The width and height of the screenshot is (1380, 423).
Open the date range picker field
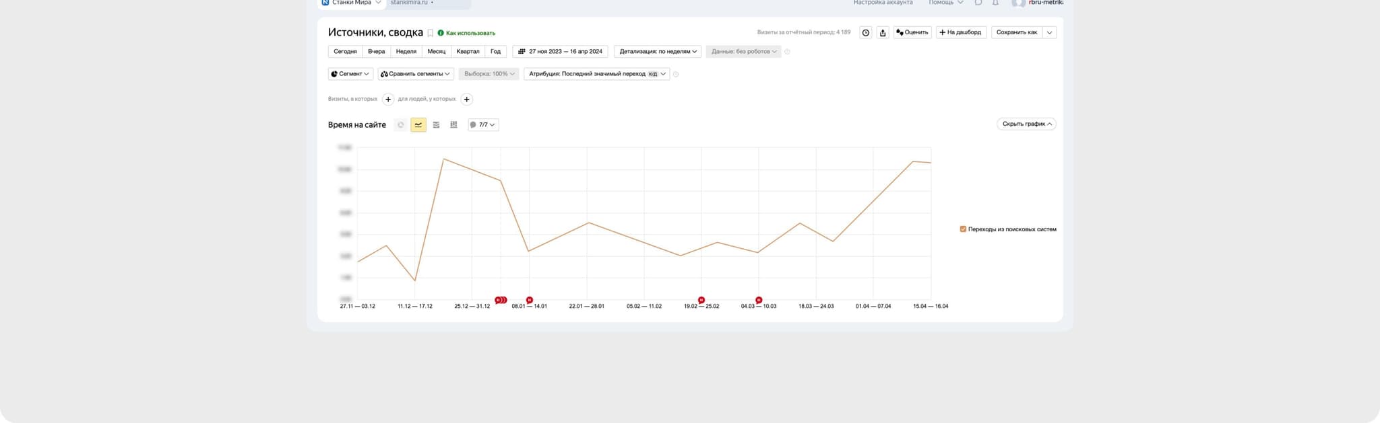(561, 52)
